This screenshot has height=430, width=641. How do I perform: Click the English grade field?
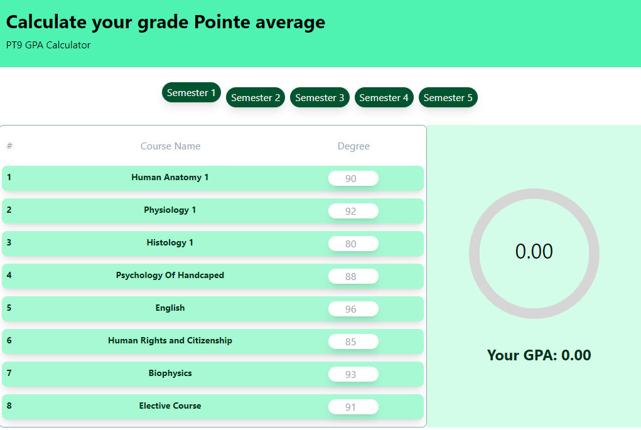pos(353,309)
